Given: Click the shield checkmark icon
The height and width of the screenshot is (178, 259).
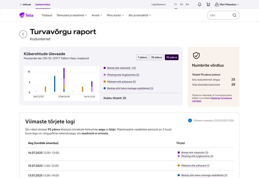Looking at the screenshot, I should click(x=196, y=56).
